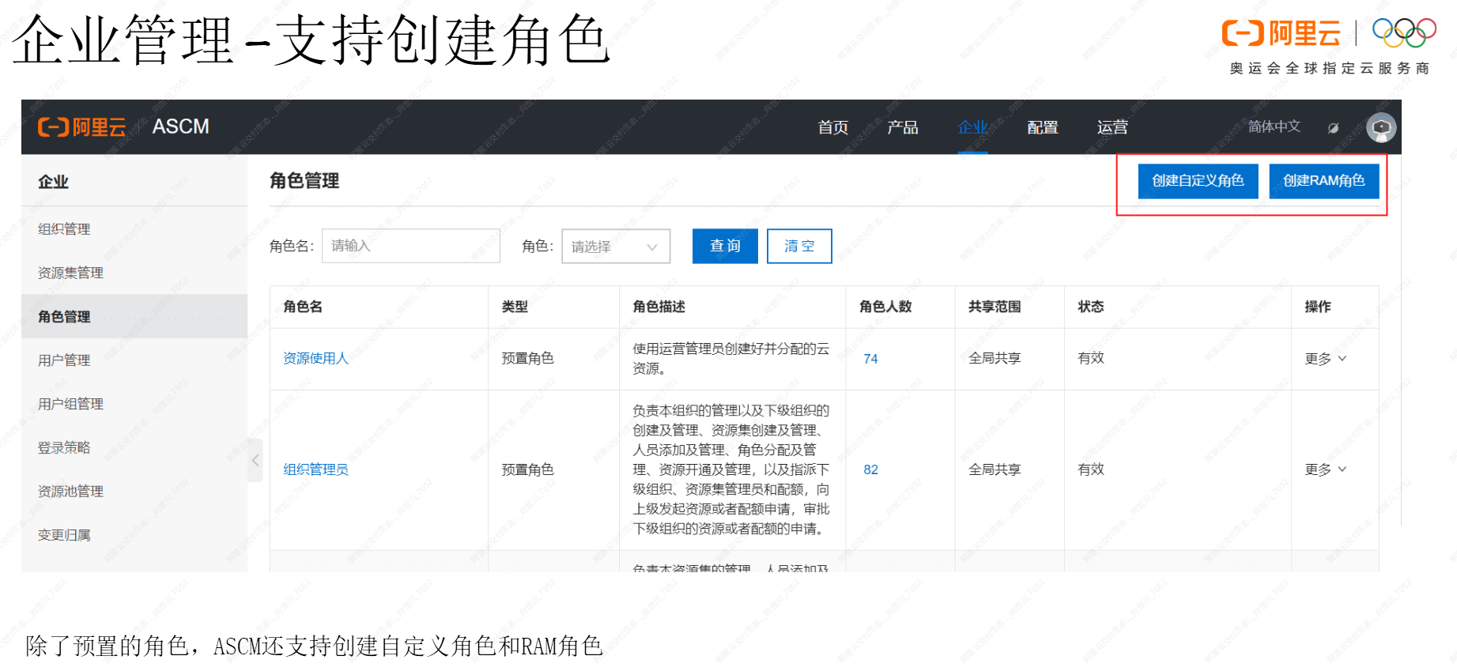
Task: Click the theme icon beside 简体中文
Action: pyautogui.click(x=1334, y=128)
